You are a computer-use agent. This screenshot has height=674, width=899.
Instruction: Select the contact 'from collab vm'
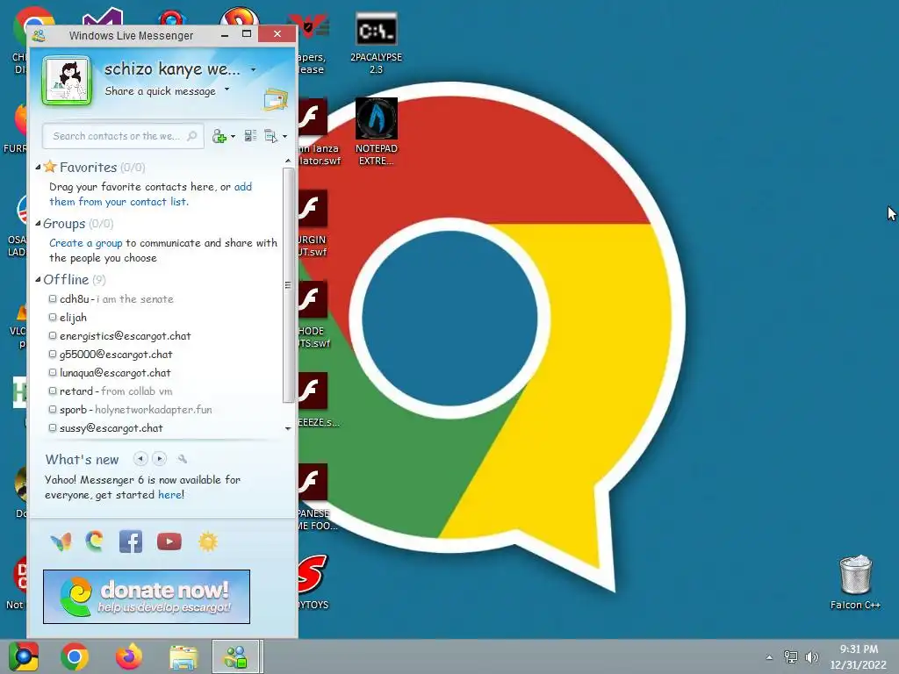(x=110, y=391)
